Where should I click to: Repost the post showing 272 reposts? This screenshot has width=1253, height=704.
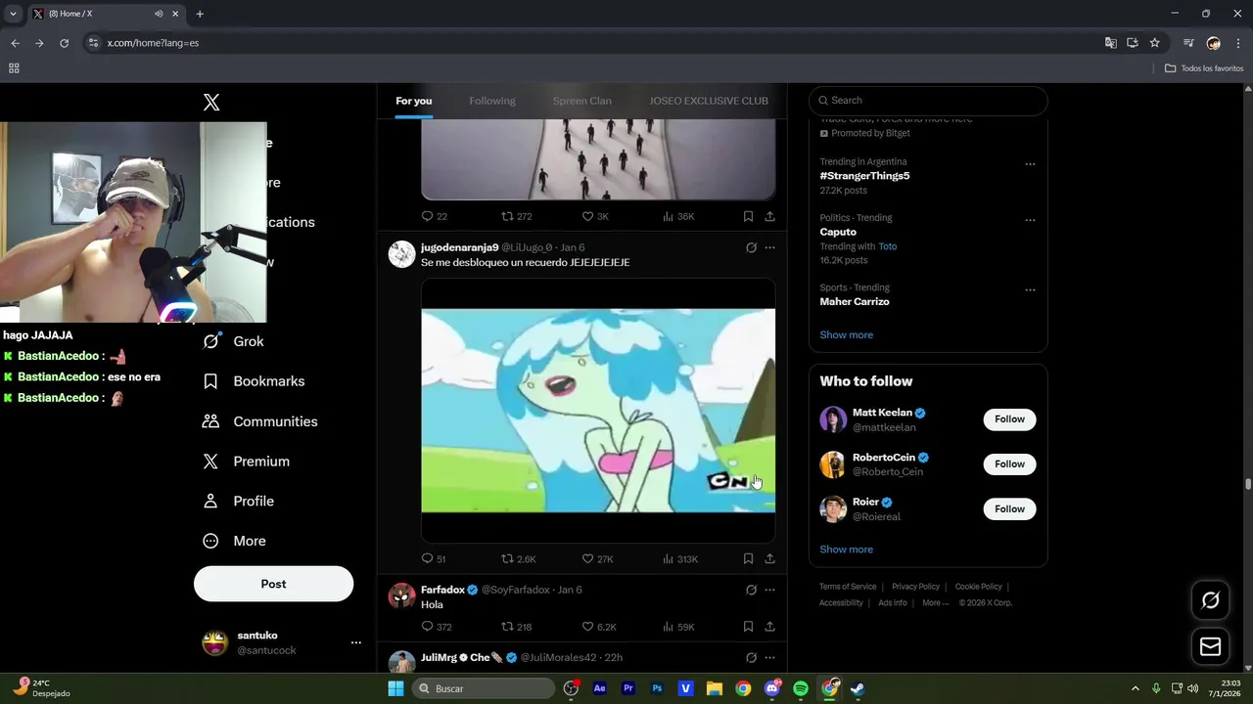517,216
